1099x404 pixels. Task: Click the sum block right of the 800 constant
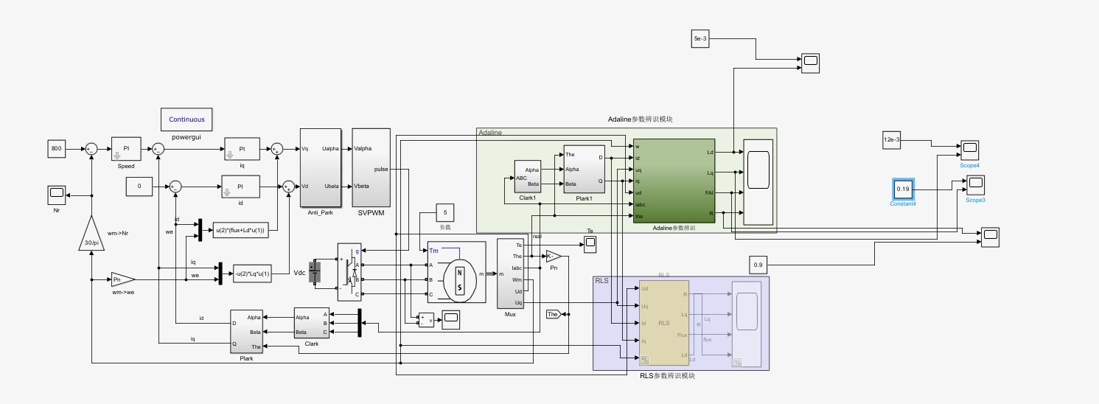[90, 149]
